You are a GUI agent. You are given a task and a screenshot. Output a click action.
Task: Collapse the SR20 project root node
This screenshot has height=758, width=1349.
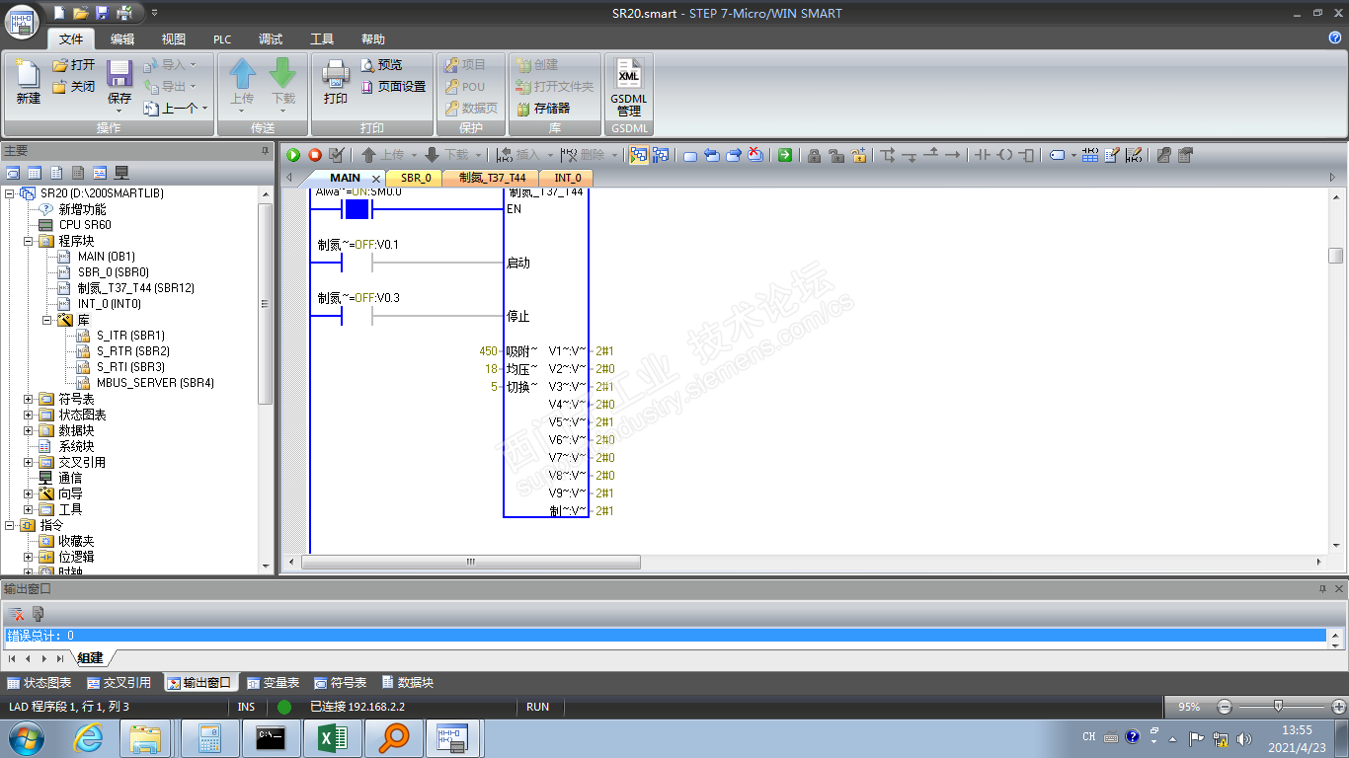10,193
